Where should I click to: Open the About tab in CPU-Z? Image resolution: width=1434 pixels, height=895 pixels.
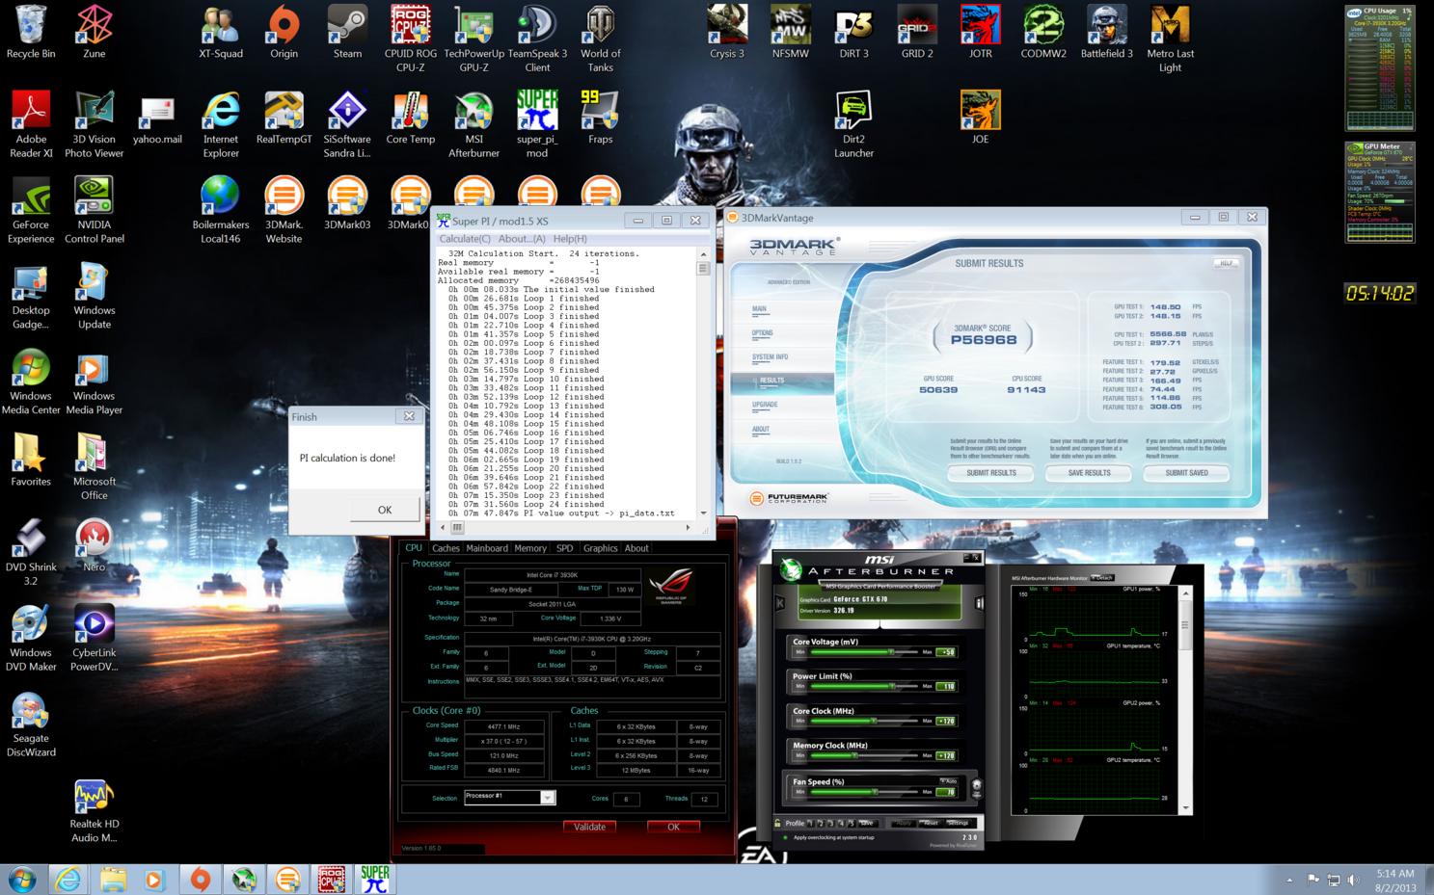point(636,548)
